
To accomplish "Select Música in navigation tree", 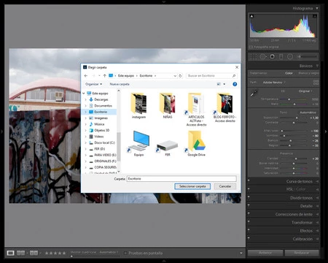I will pyautogui.click(x=99, y=124).
